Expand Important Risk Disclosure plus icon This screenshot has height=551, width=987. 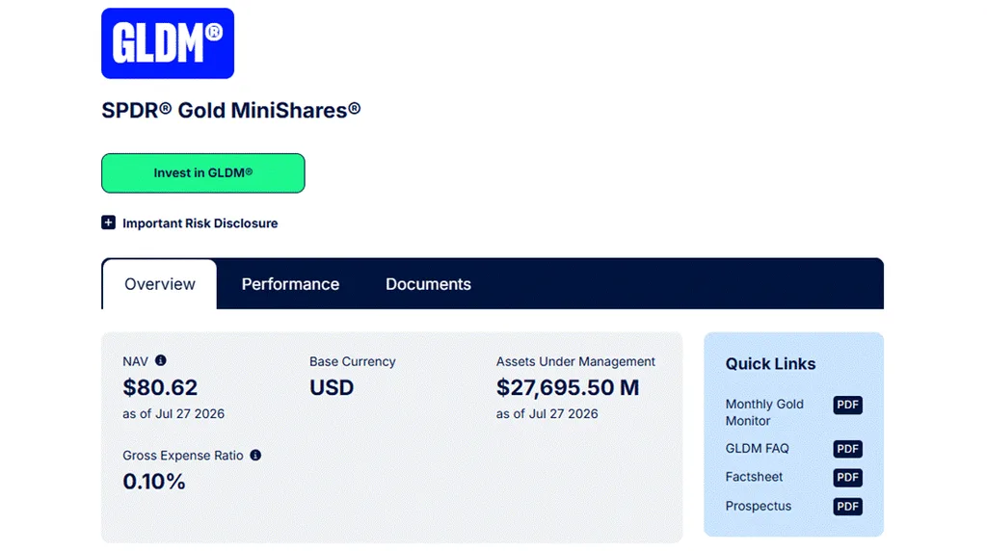coord(108,223)
